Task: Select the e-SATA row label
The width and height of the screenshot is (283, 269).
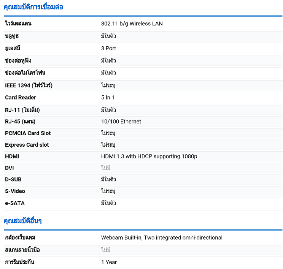Action: (x=15, y=203)
